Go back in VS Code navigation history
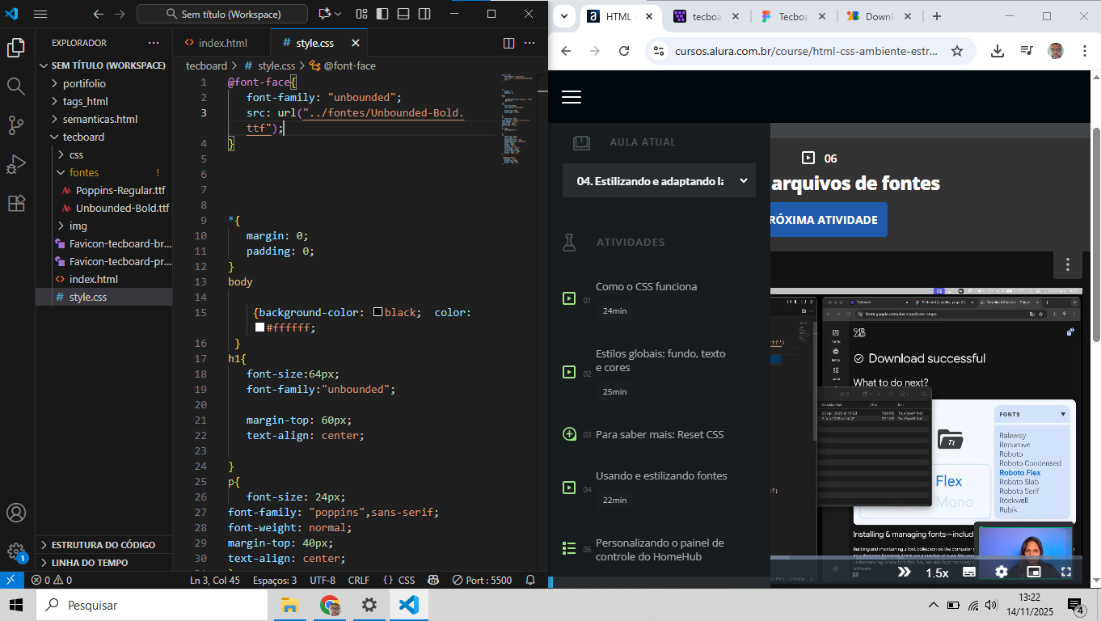1101x621 pixels. point(99,14)
